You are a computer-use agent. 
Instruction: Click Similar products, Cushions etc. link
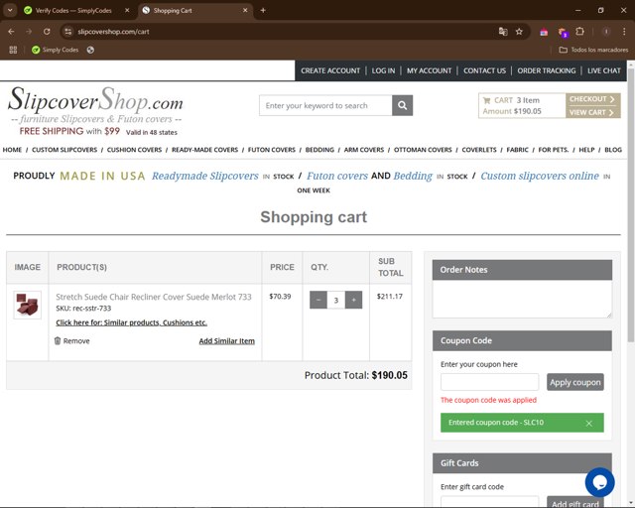pyautogui.click(x=131, y=322)
